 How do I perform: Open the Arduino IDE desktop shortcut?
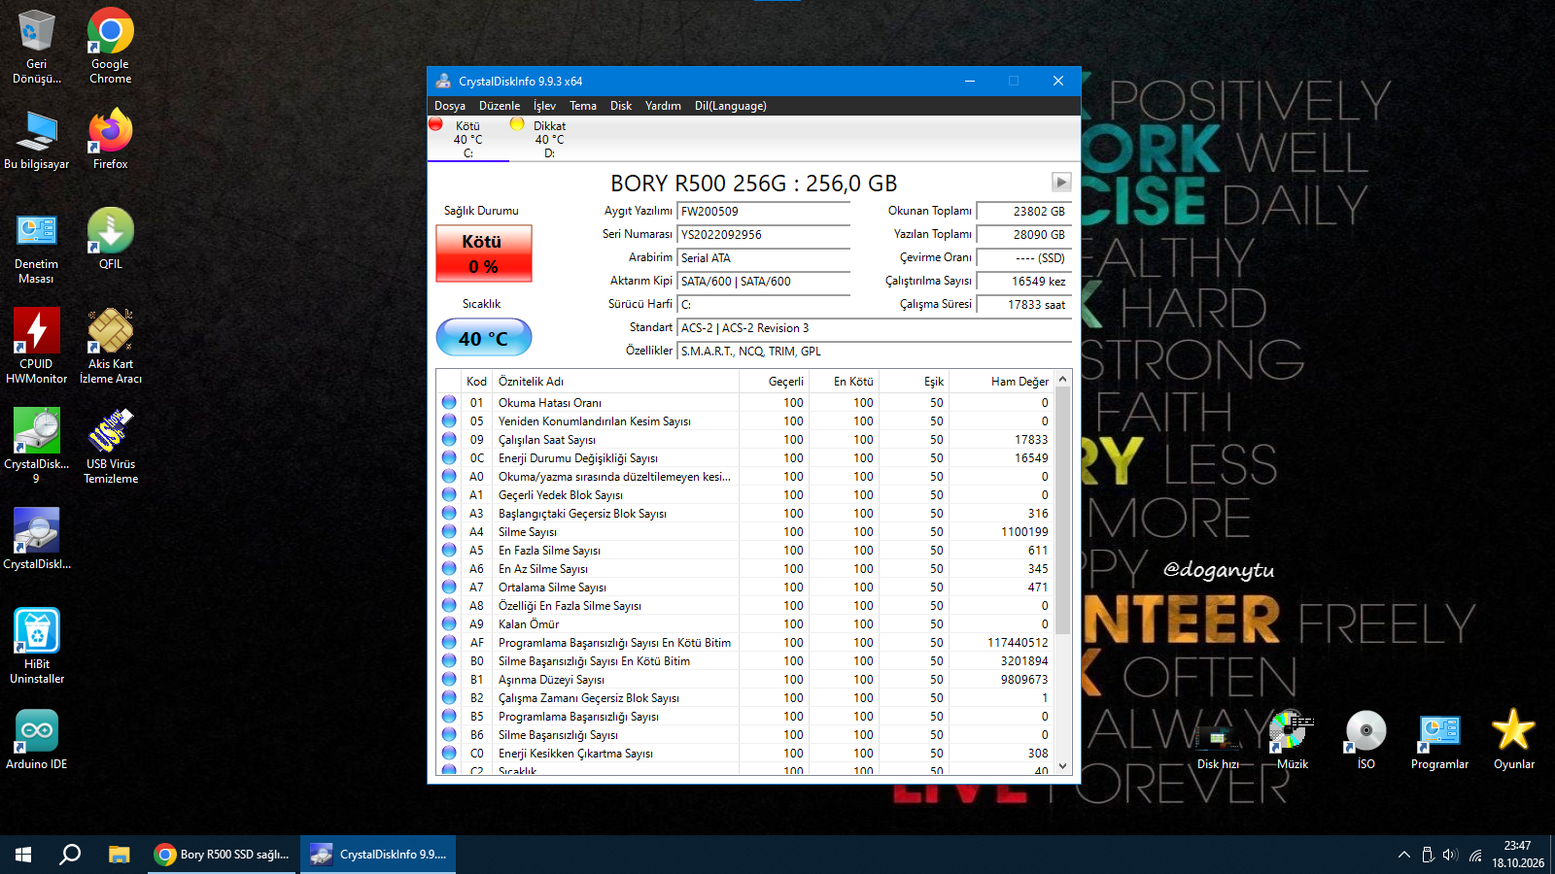37,739
